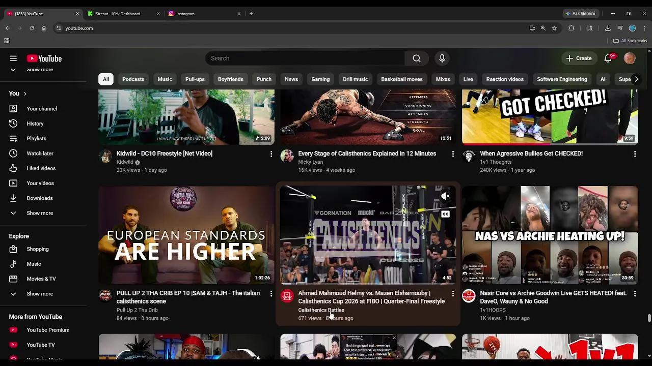Toggle captions on Calisthenics Cup preview

tap(445, 214)
